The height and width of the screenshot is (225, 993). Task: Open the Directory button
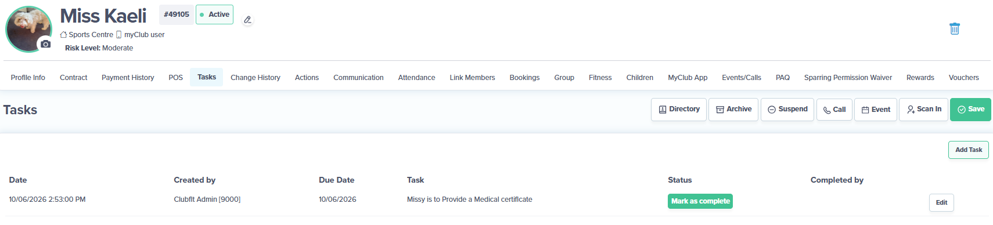pos(678,109)
